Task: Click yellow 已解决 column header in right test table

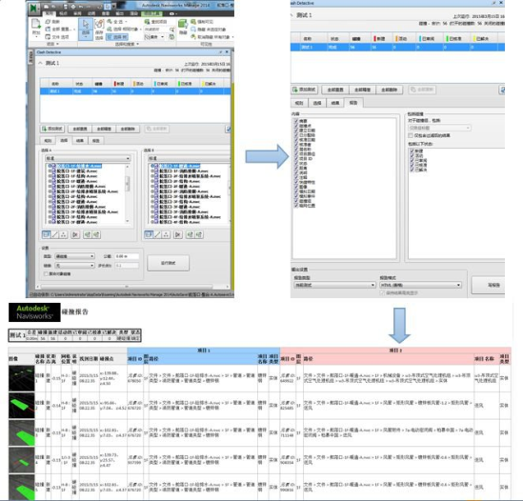Action: click(x=482, y=39)
